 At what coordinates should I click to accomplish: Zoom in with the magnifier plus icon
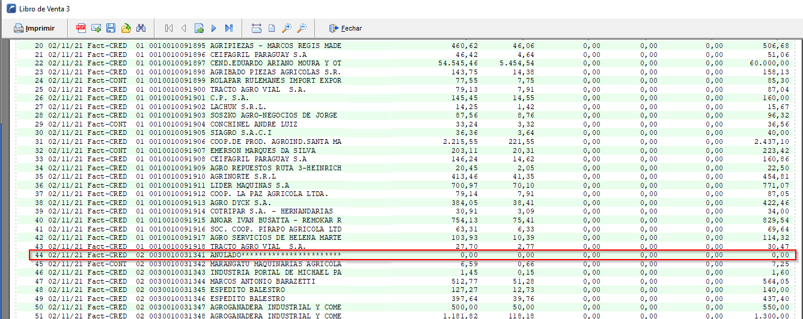point(287,28)
